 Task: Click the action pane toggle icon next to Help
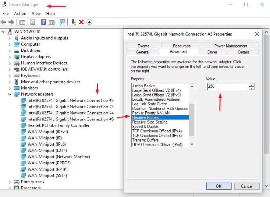52,22
